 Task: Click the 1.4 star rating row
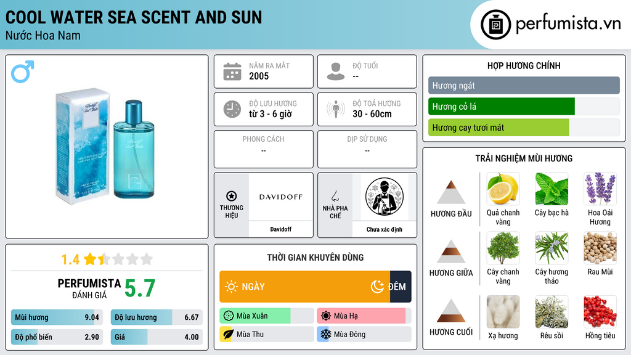107,259
